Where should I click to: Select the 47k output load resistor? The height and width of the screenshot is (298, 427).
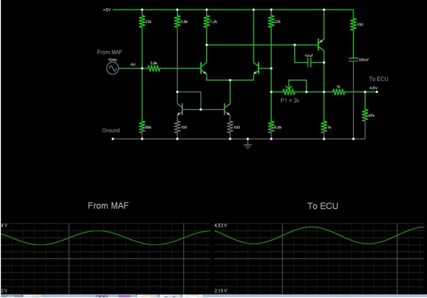pyautogui.click(x=365, y=116)
